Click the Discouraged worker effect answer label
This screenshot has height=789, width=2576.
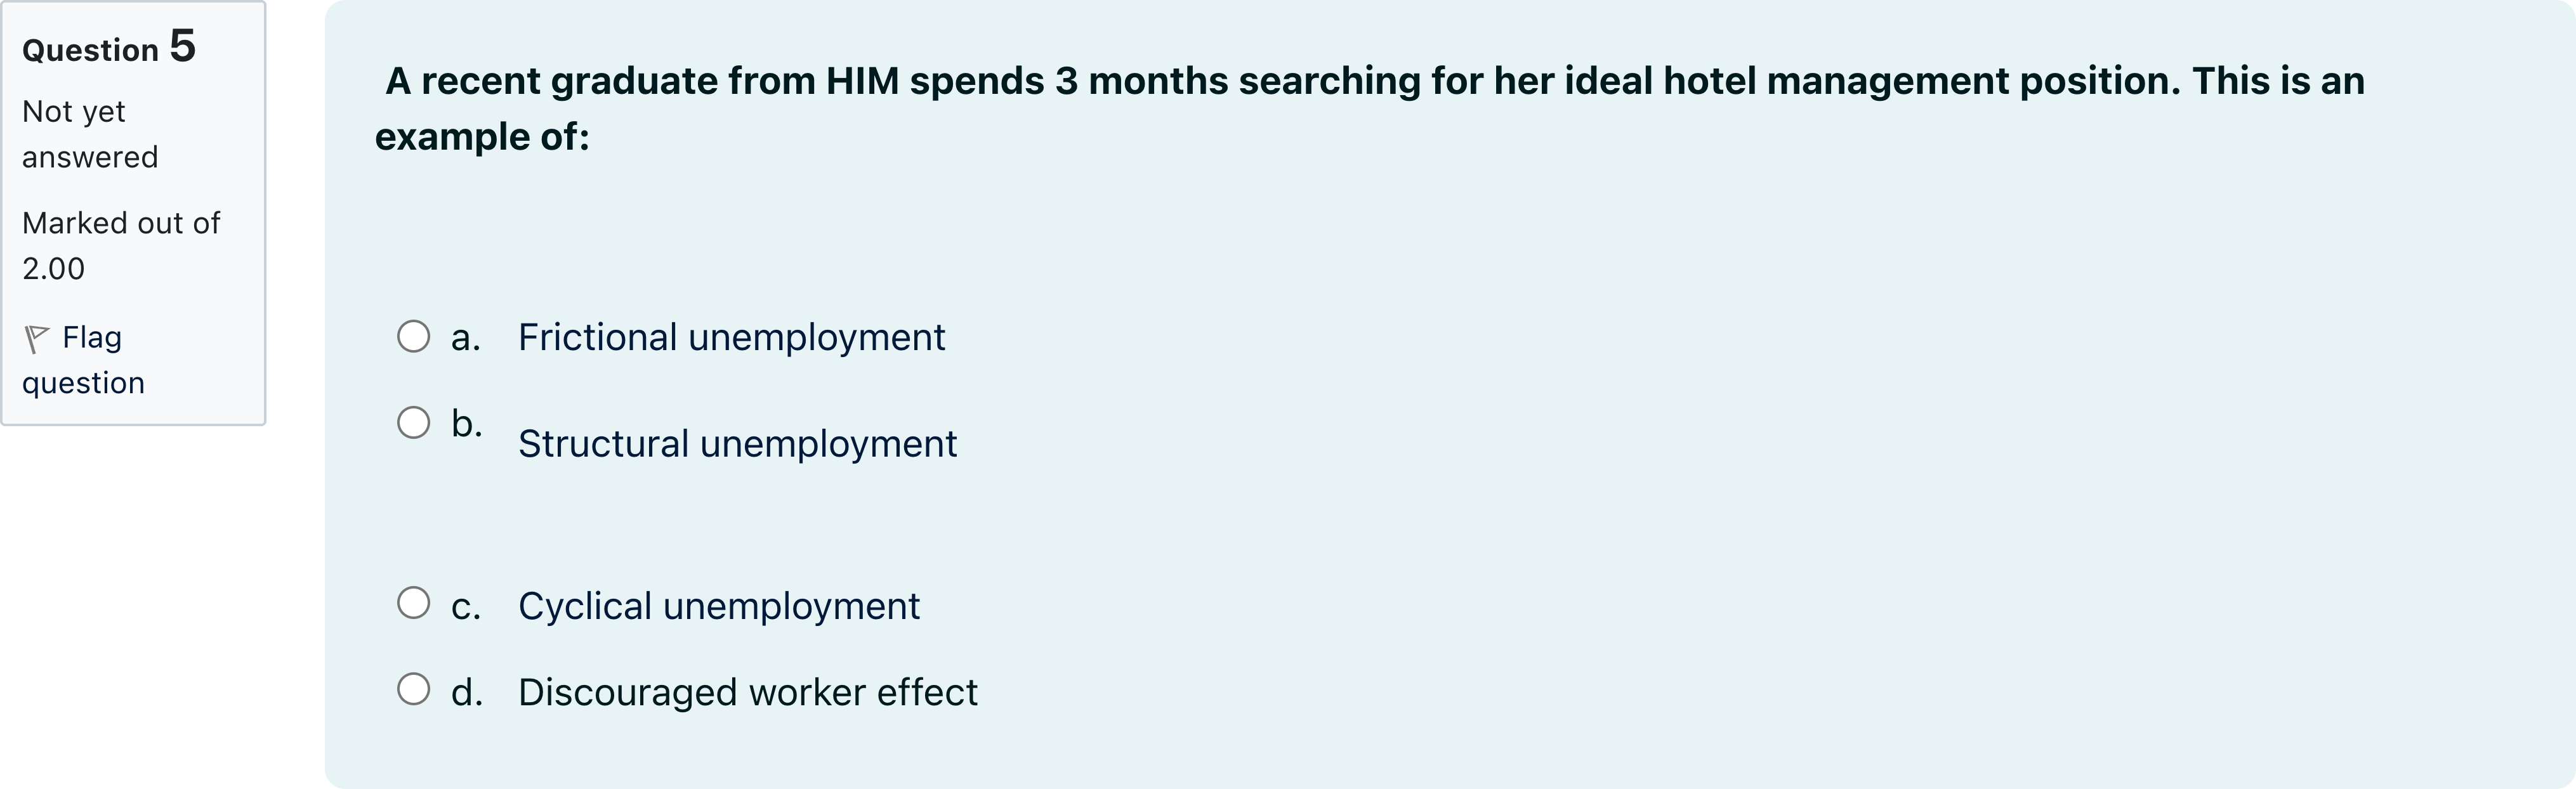(747, 692)
